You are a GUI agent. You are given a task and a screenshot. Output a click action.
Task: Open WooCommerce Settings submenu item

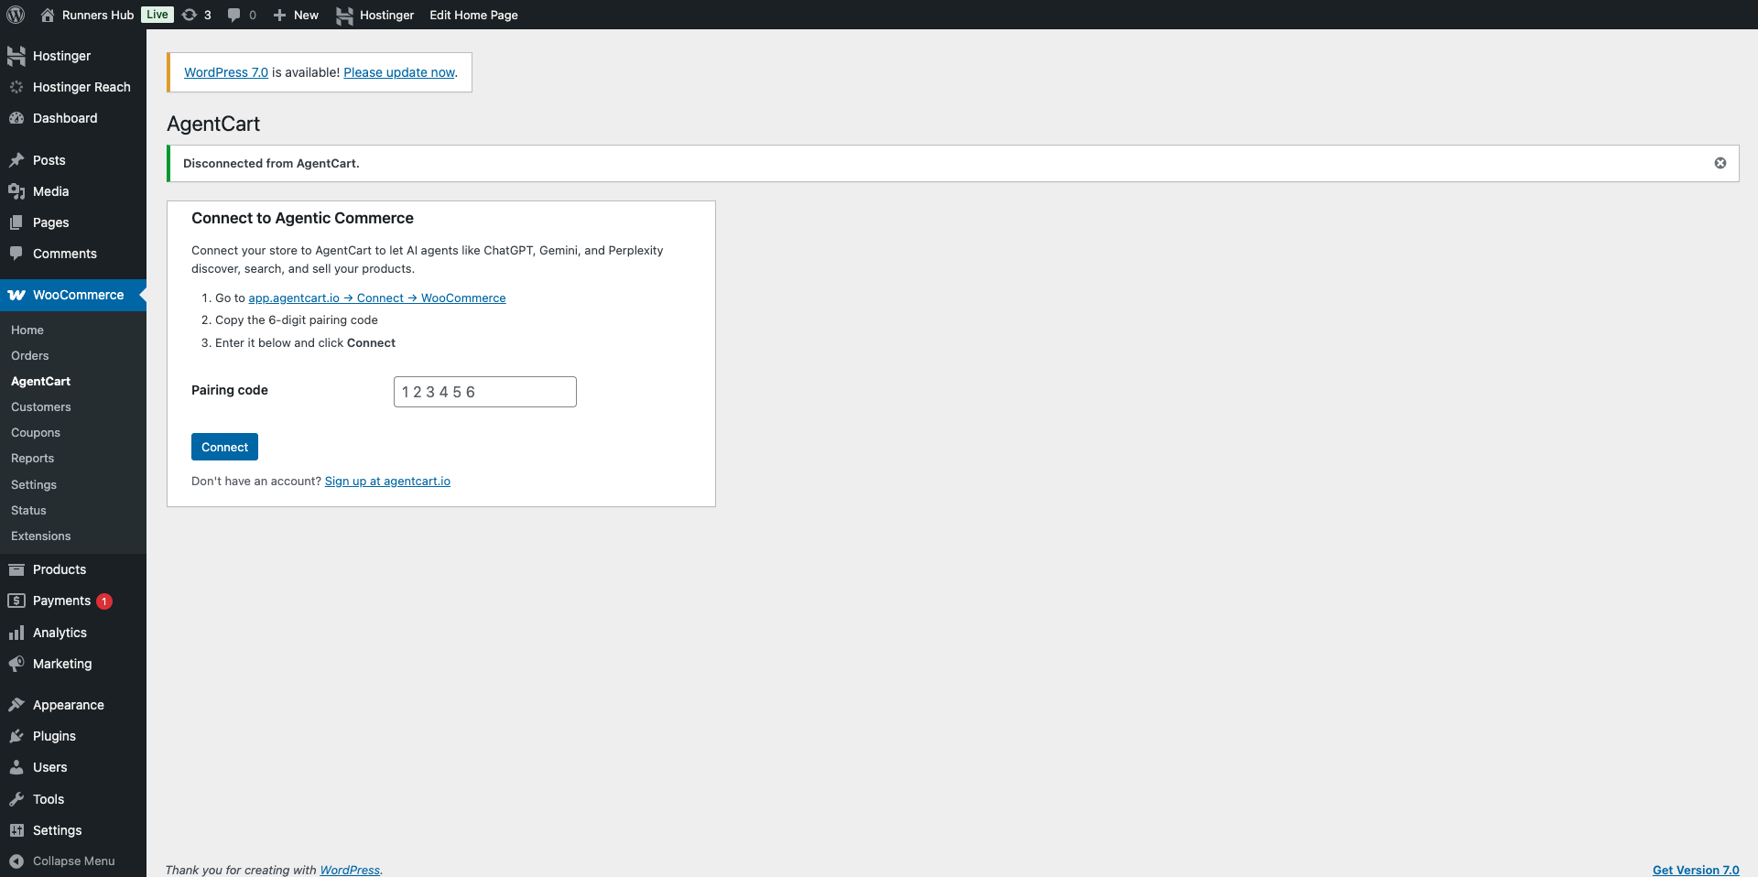[34, 484]
